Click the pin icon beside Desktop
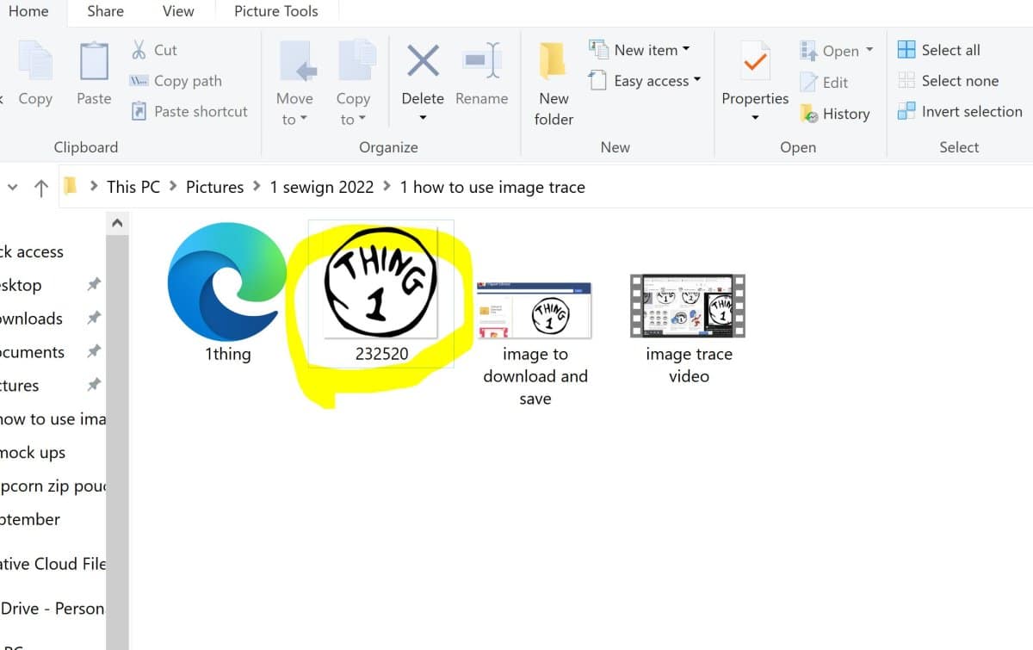Viewport: 1033px width, 650px height. pyautogui.click(x=94, y=285)
